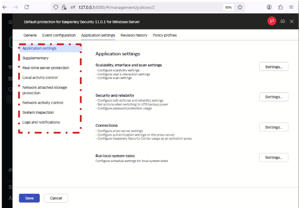Screen dimensions: 299x208
Task: Open Network activity control section
Action: 43,103
